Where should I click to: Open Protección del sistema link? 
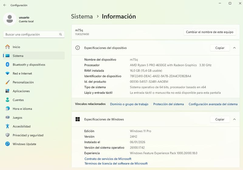(x=169, y=104)
